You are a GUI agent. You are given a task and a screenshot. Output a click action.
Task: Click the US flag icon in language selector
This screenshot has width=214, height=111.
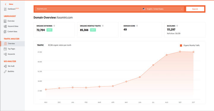[x=144, y=9]
